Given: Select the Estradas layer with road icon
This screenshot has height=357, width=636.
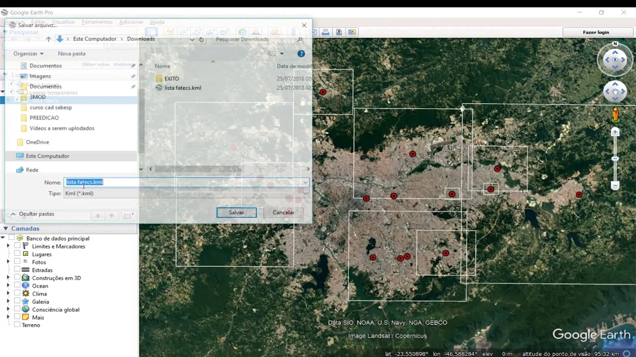Looking at the screenshot, I should [42, 270].
